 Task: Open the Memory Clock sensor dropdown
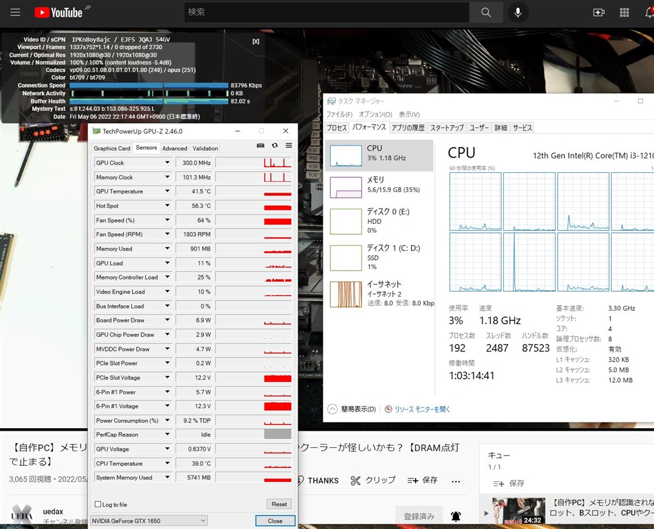tap(167, 177)
